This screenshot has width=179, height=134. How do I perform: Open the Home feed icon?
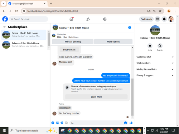[71, 19]
